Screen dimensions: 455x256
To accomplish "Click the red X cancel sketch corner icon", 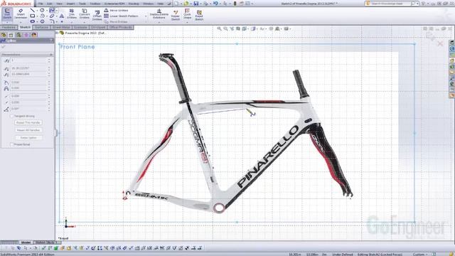I will coord(440,43).
